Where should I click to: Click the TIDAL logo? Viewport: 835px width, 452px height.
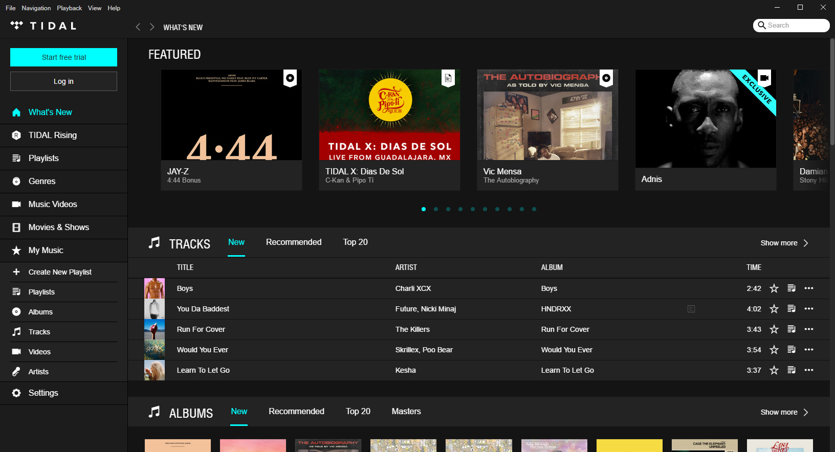43,26
